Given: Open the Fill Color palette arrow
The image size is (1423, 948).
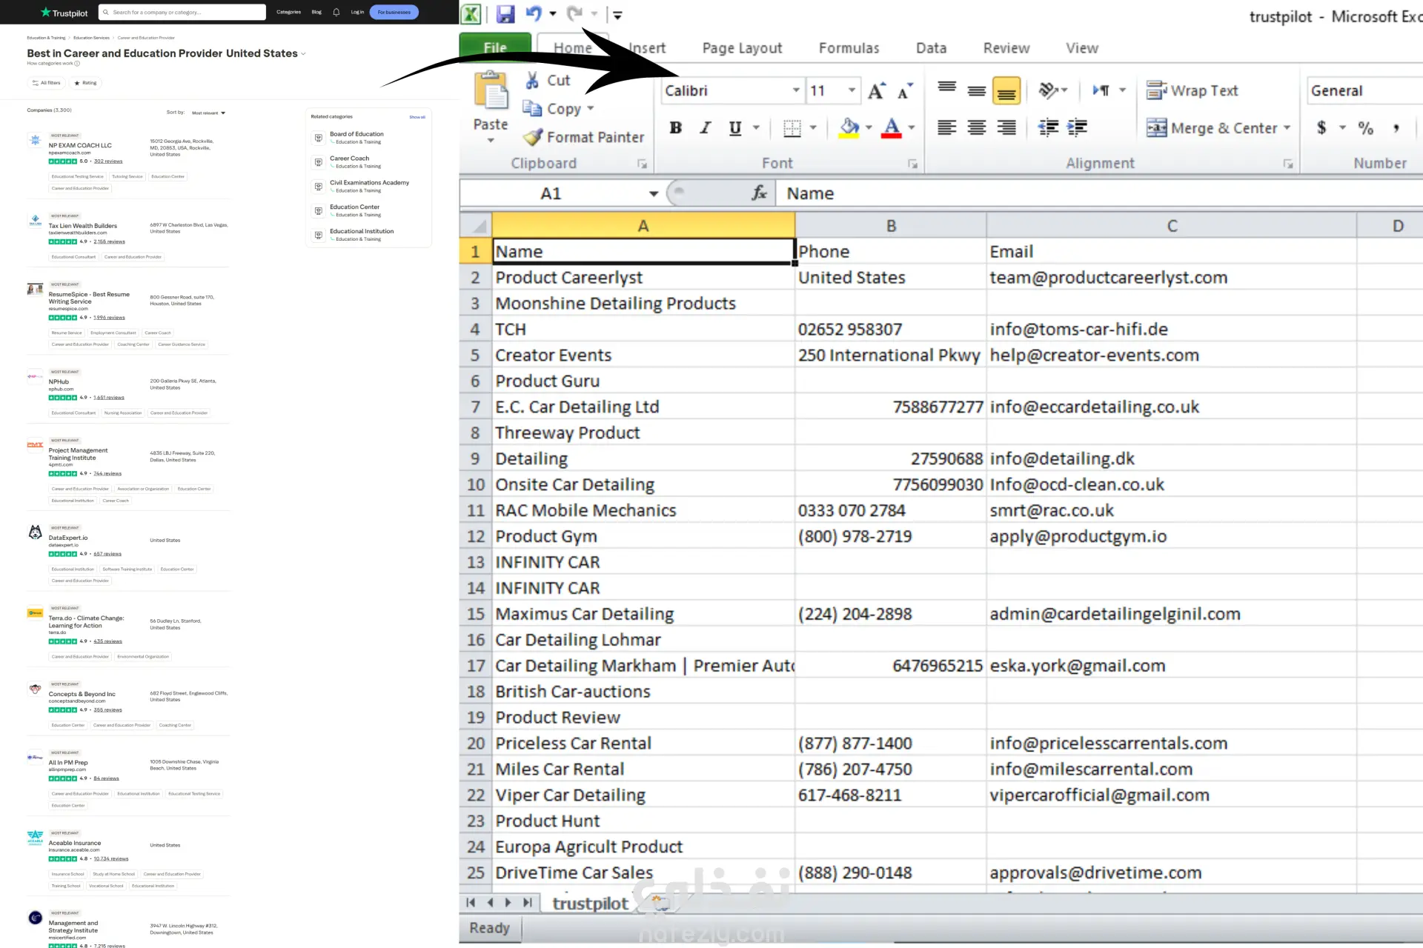Looking at the screenshot, I should (x=869, y=127).
